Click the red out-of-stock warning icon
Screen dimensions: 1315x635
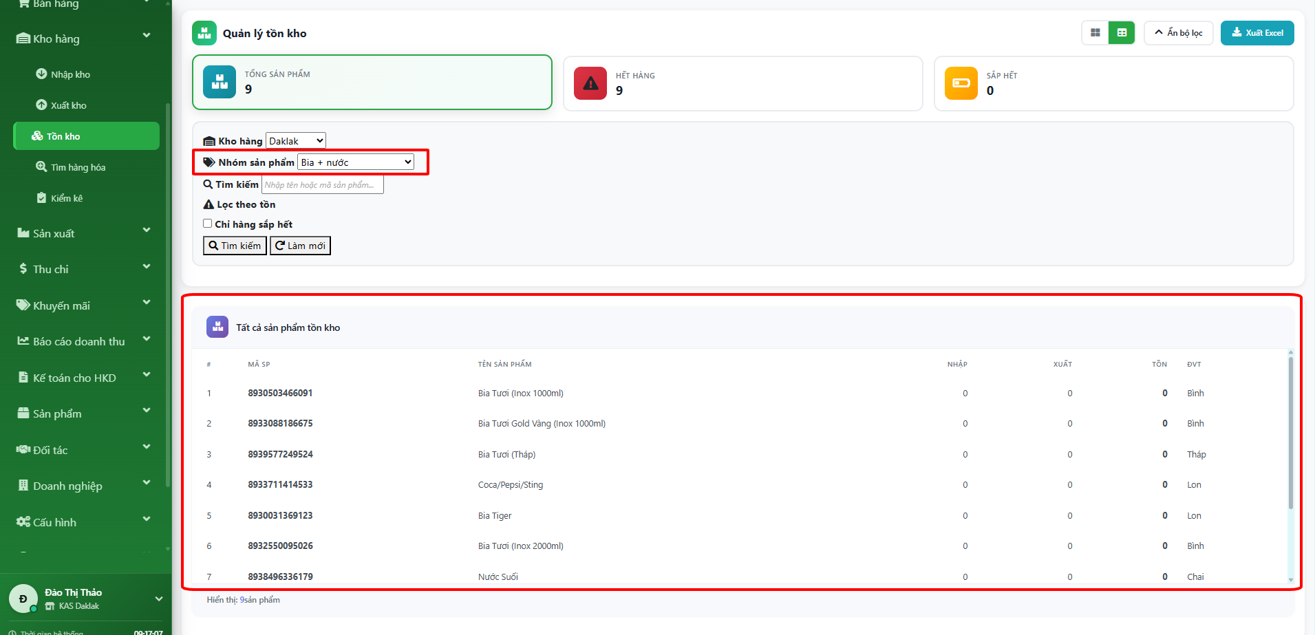(590, 83)
